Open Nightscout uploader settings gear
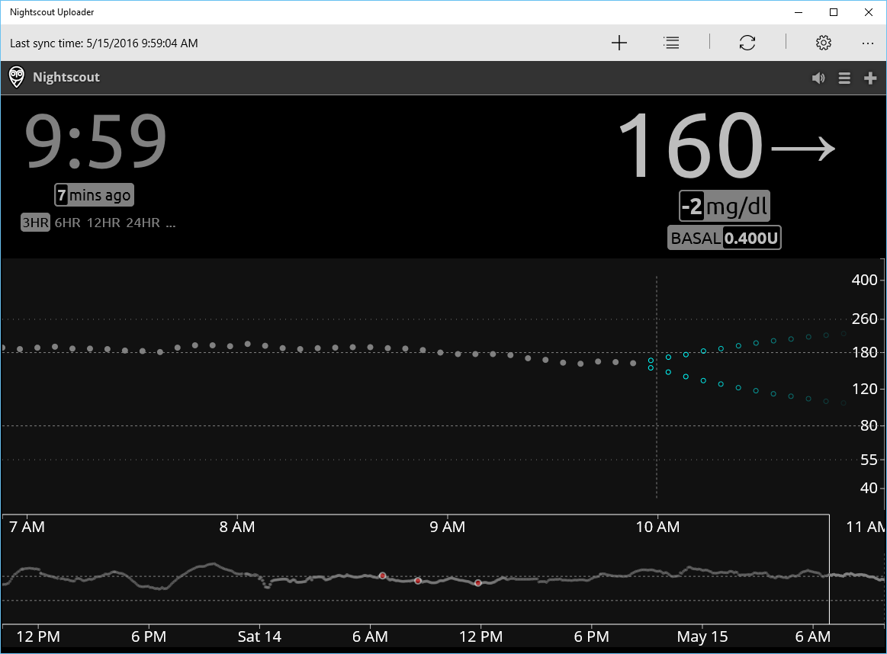The image size is (887, 654). 824,43
